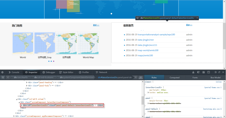Open developer tools options gear
This screenshot has height=118, width=226.
point(2,72)
